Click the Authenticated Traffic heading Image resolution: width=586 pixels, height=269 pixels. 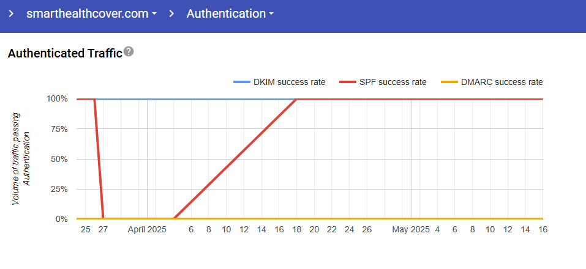point(65,54)
